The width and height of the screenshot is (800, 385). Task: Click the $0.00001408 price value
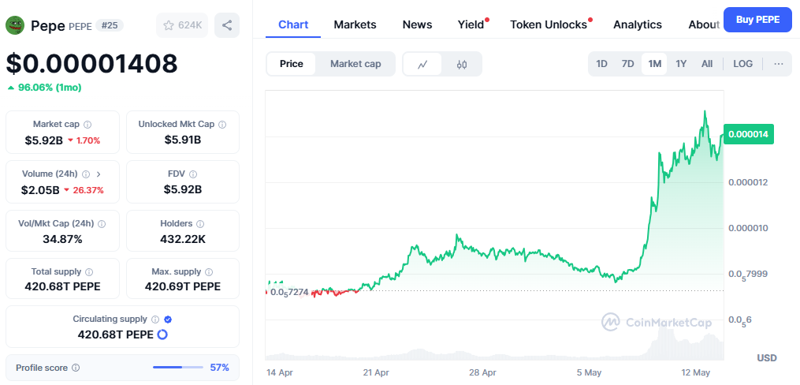(92, 64)
